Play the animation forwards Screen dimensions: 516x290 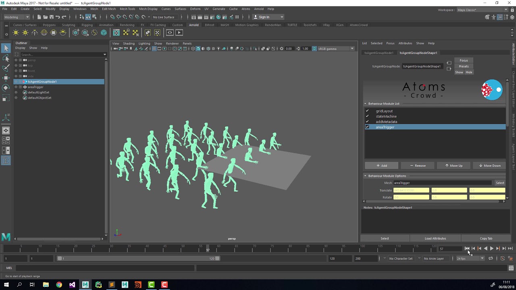(491, 249)
